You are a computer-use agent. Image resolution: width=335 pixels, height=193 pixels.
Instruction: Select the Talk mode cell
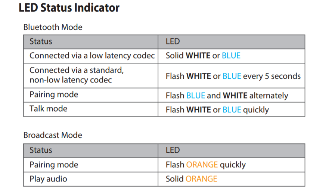tap(49, 109)
